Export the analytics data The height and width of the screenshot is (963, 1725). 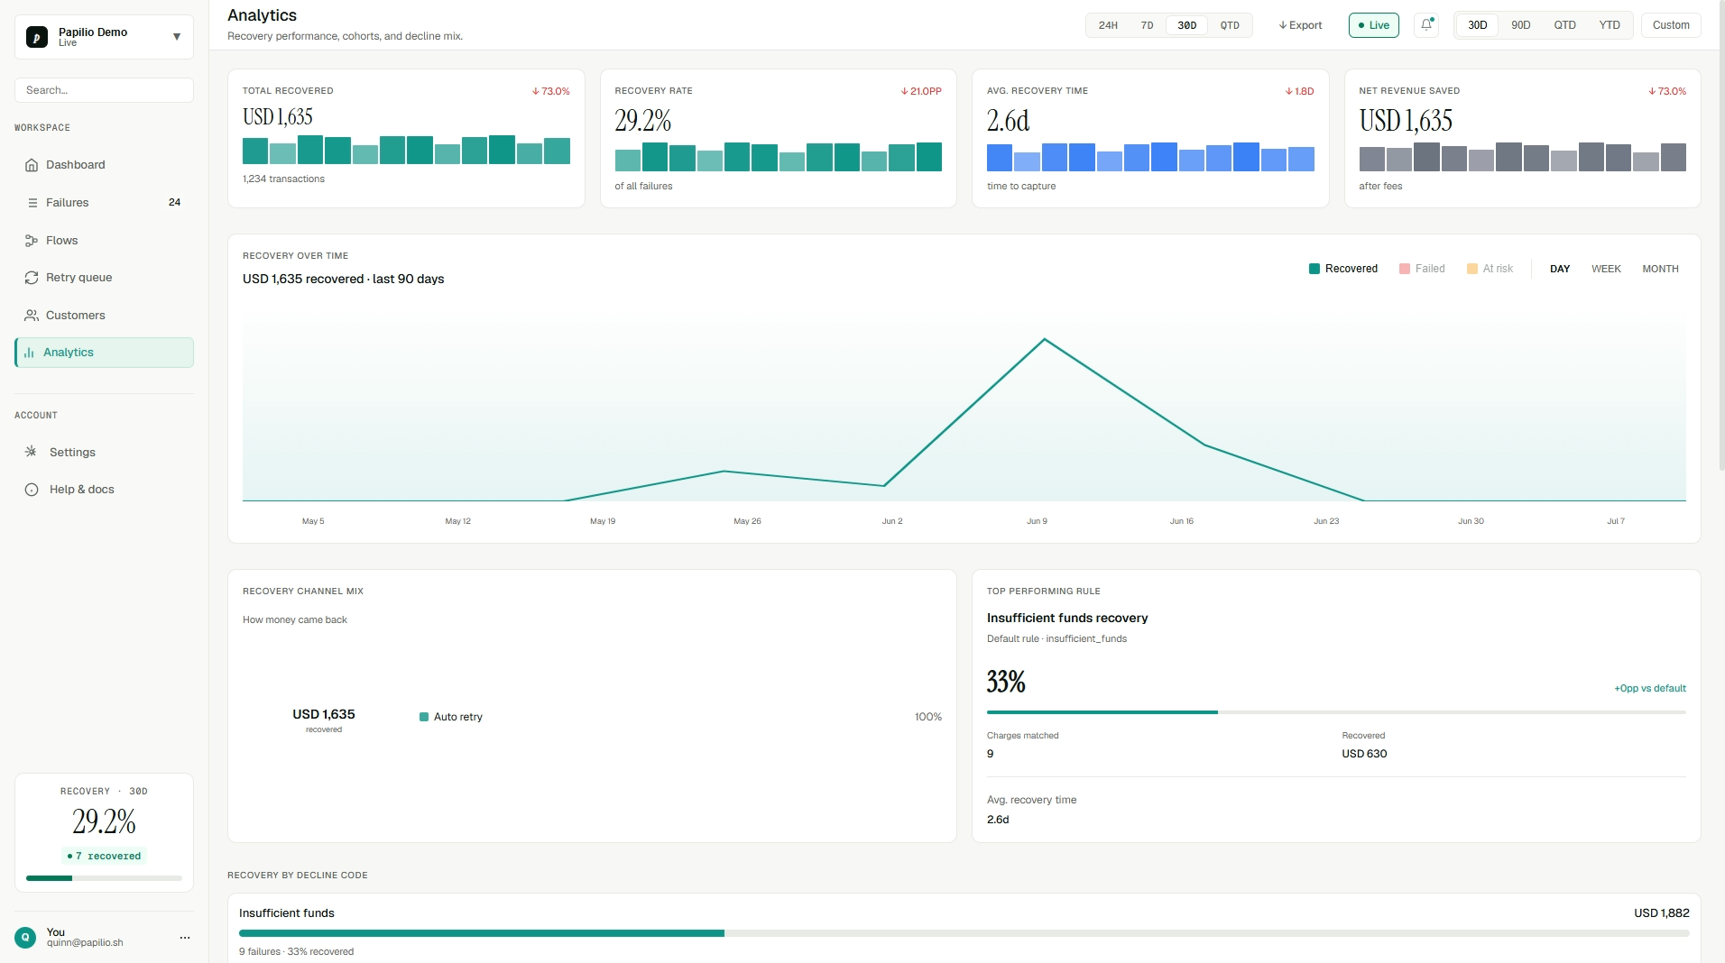point(1300,25)
